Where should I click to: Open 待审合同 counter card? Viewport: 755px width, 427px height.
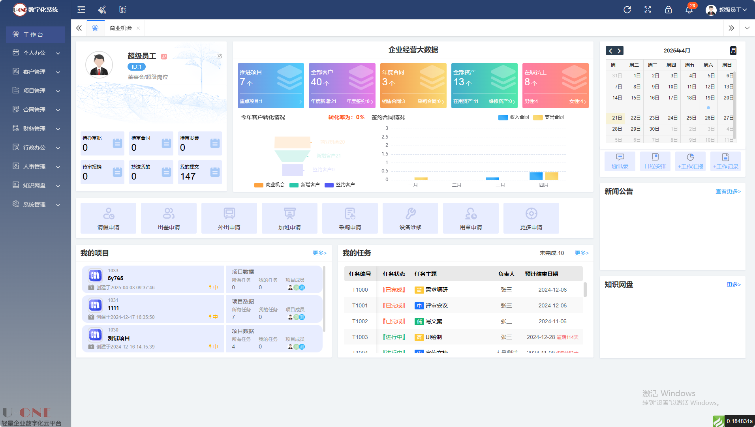(151, 143)
